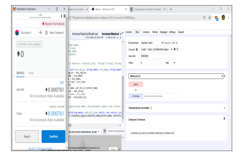Image resolution: width=243 pixels, height=161 pixels.
Task: Expand the Transactions recorded section
Action: click(x=224, y=108)
